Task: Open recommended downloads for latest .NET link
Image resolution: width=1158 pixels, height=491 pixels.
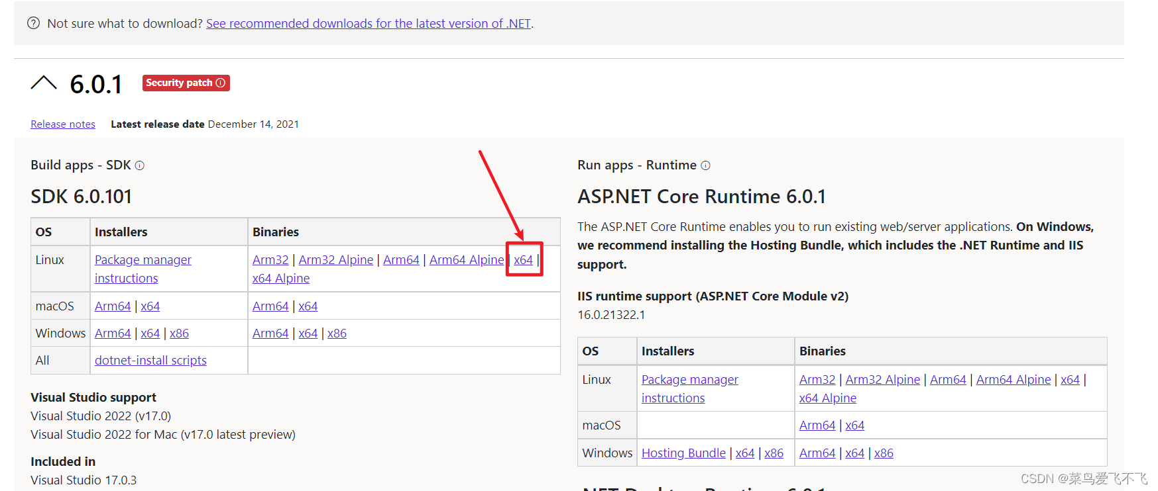Action: point(369,24)
